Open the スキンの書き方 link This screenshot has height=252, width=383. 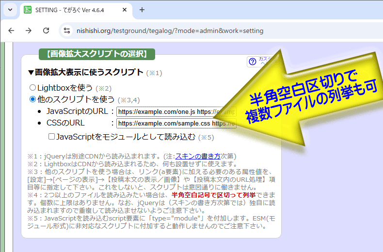click(x=197, y=156)
